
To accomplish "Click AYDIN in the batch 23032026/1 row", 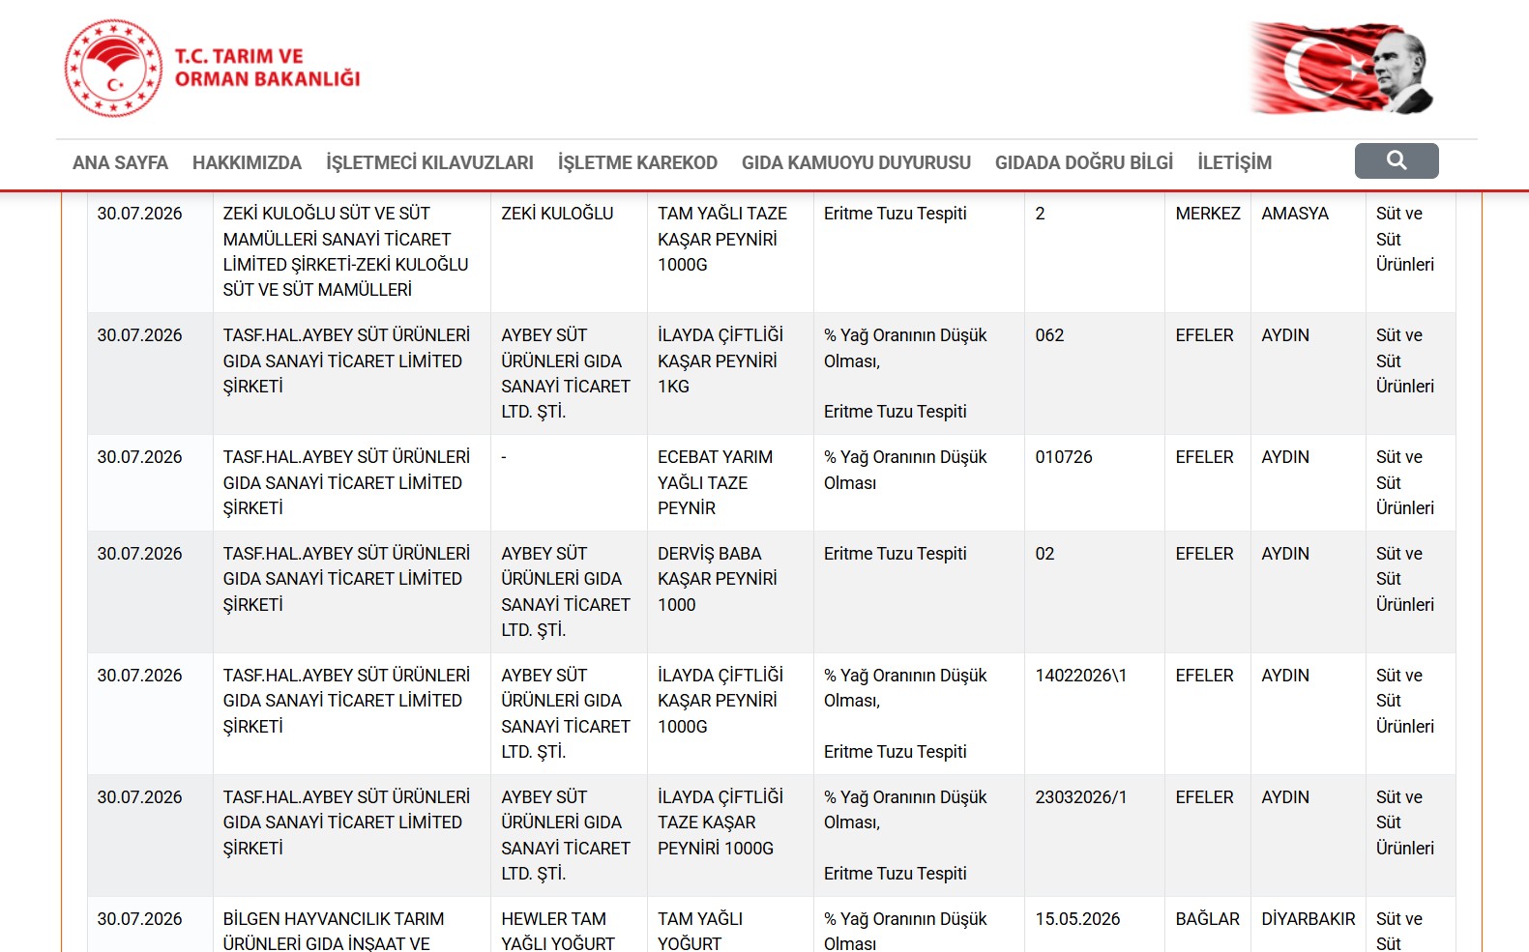I will [1285, 797].
